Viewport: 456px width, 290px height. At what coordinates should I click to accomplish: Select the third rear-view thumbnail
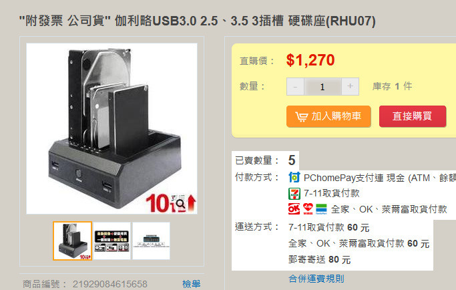coord(152,241)
